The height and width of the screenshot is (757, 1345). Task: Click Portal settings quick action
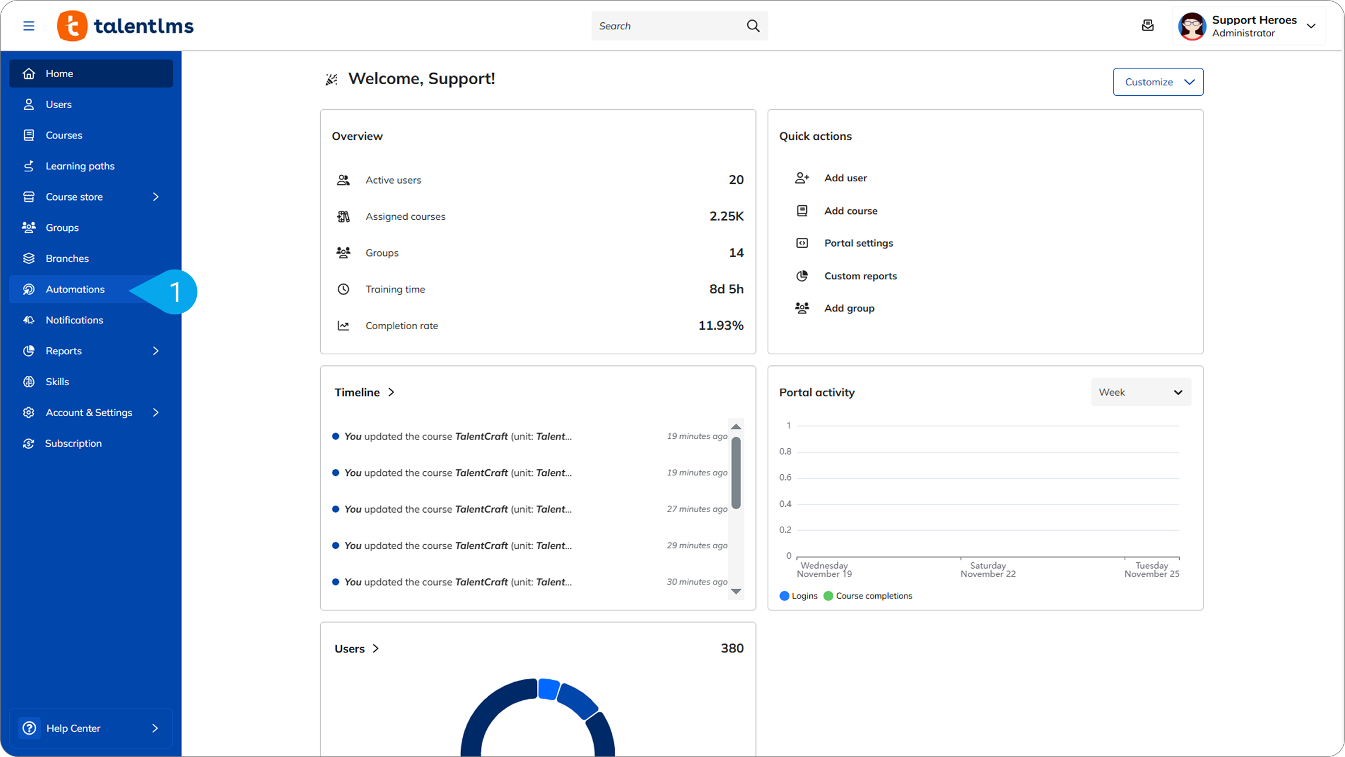point(858,243)
